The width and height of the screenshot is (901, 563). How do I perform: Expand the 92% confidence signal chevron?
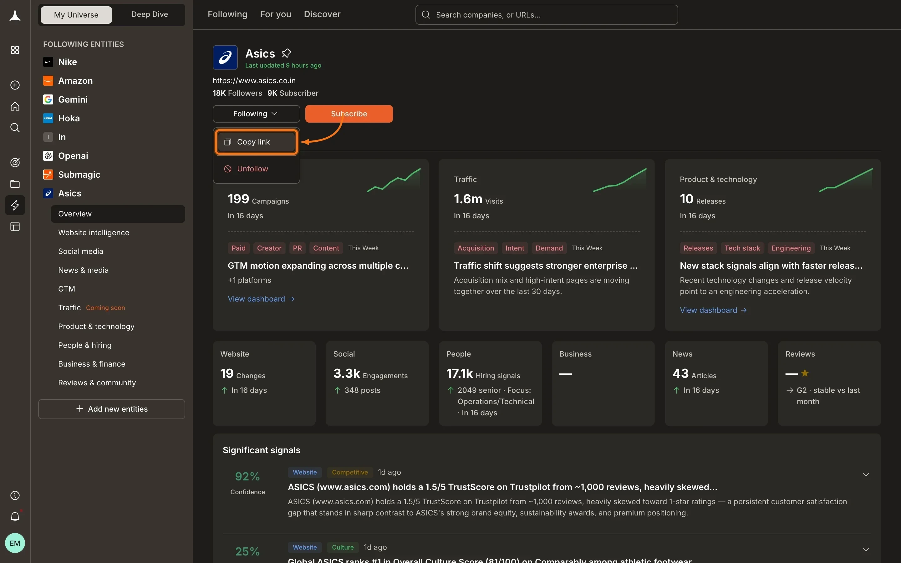tap(866, 474)
